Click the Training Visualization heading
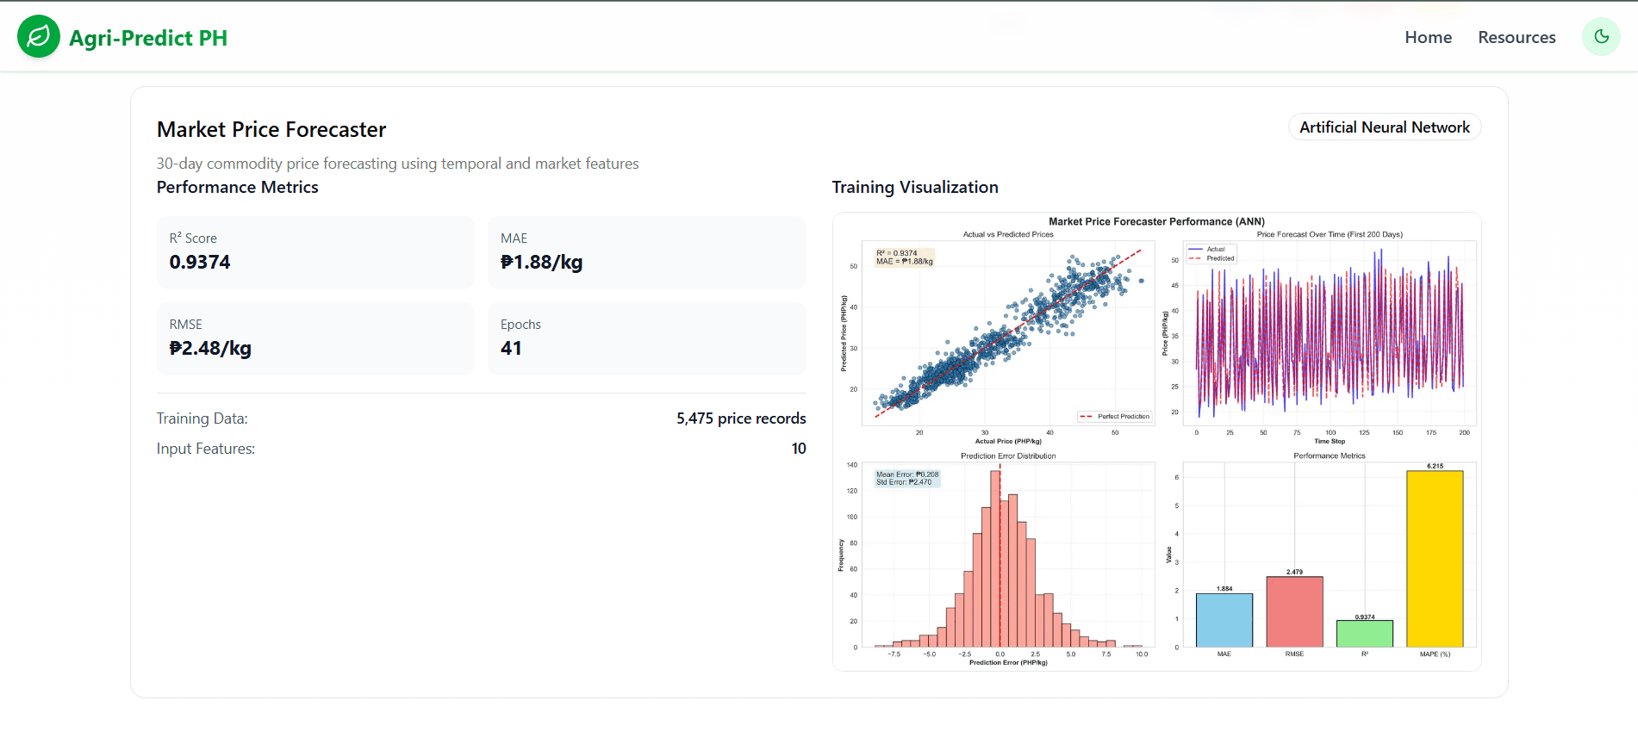The width and height of the screenshot is (1638, 750). (x=915, y=188)
